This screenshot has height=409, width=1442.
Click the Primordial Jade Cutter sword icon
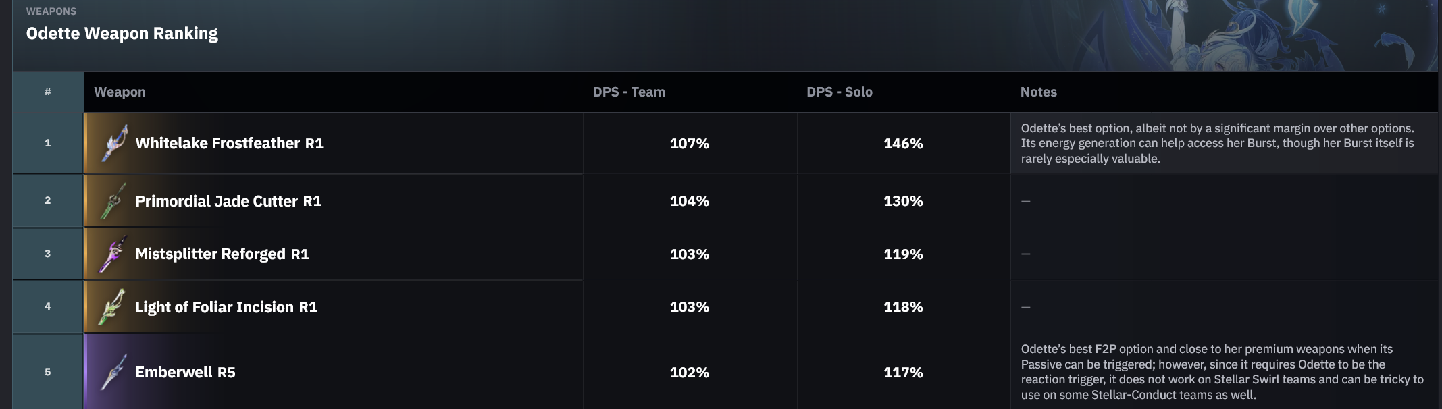pos(113,200)
